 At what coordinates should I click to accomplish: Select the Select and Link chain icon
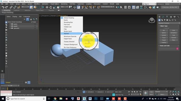[11, 7]
